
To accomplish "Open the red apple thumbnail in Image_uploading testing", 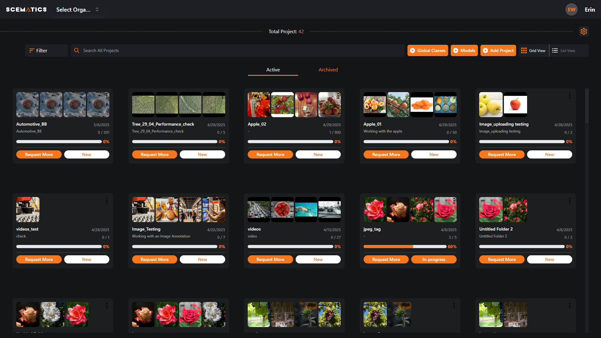I will [x=516, y=105].
